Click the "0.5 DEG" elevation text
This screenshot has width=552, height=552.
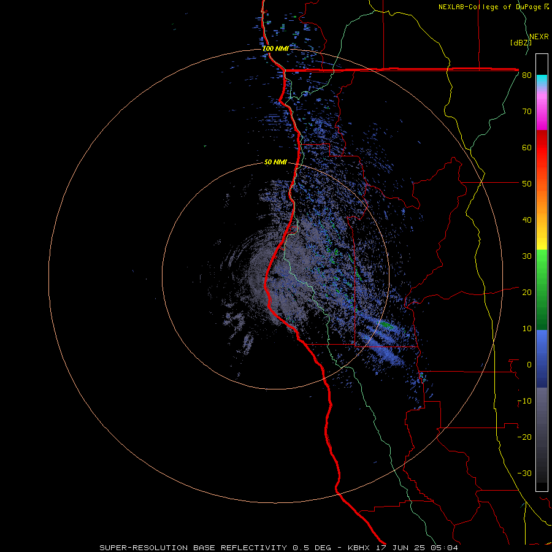[x=312, y=548]
